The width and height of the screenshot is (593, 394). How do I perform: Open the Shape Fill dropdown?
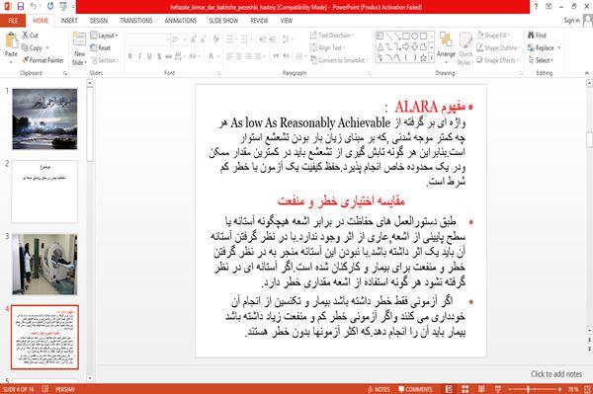tap(493, 36)
